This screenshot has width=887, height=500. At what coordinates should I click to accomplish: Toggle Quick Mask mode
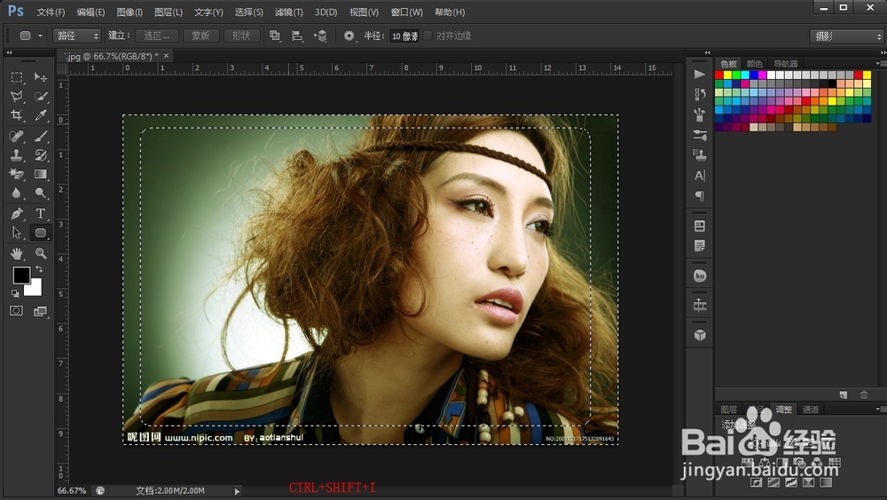17,311
